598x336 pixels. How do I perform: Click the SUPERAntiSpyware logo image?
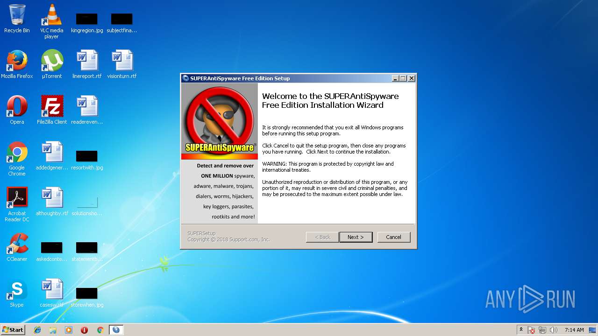point(219,121)
